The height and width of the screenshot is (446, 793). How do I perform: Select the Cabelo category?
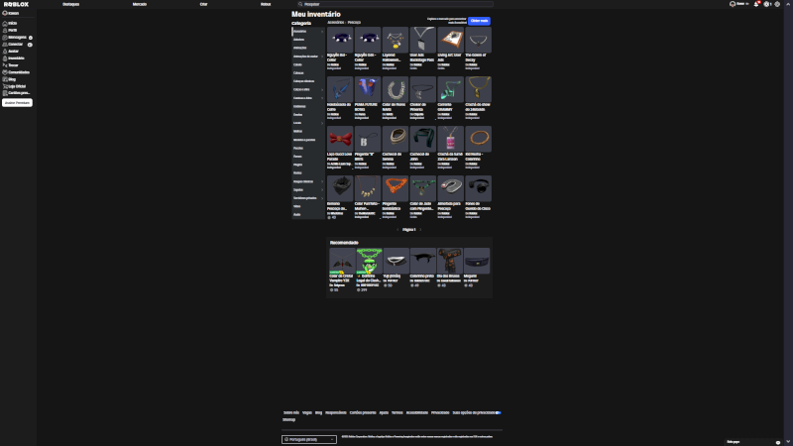[x=297, y=64]
